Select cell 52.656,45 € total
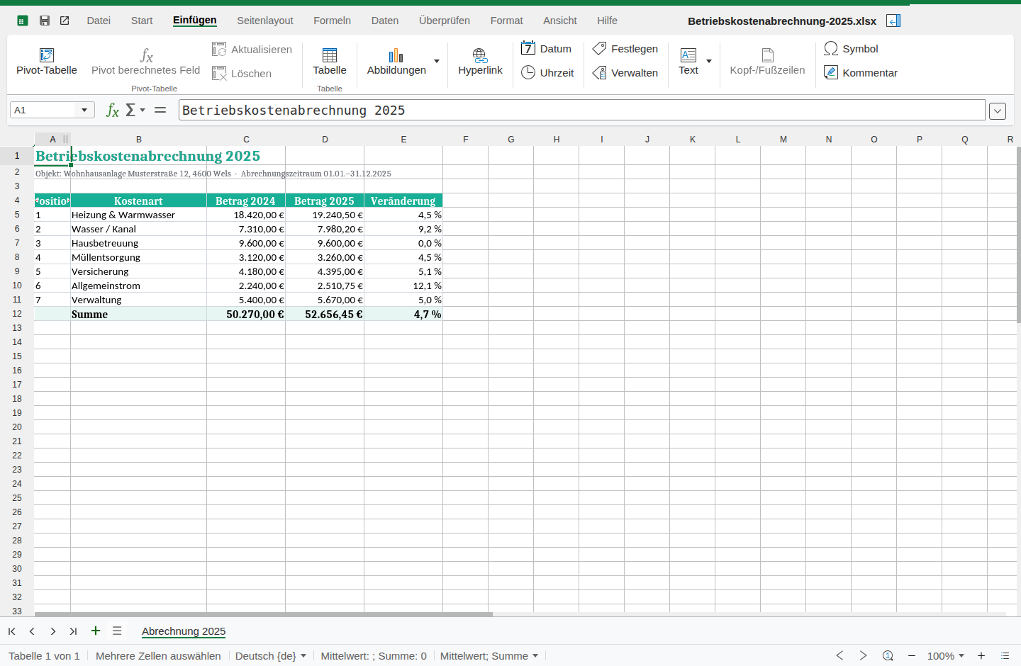 325,314
